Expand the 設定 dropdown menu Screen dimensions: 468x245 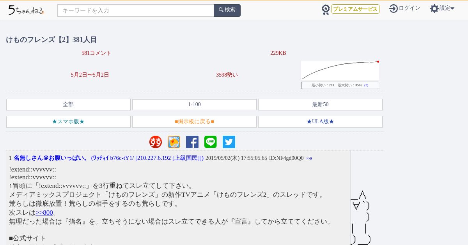tap(447, 8)
